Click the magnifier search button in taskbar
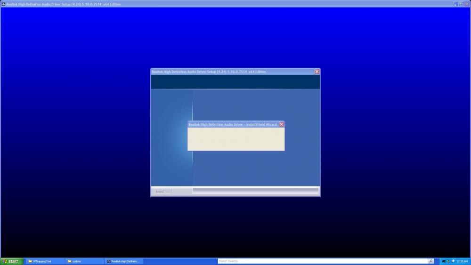Screen dimensions: 471x265 tap(431, 261)
